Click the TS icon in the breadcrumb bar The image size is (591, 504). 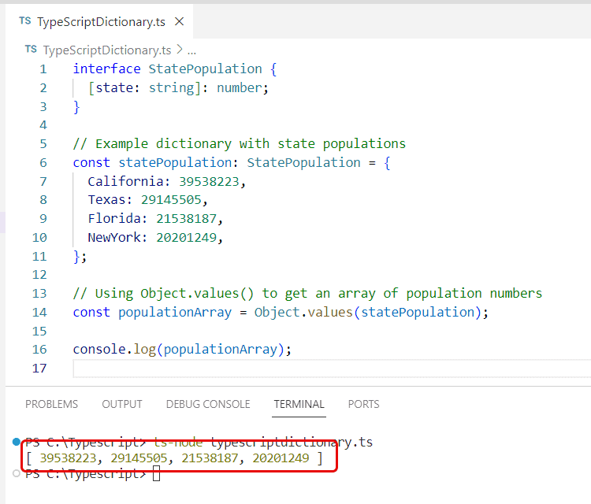click(31, 50)
